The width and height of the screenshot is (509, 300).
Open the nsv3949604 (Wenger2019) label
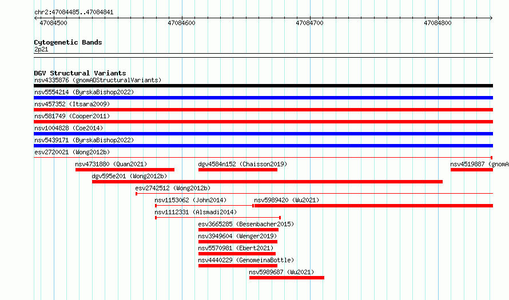(x=237, y=236)
